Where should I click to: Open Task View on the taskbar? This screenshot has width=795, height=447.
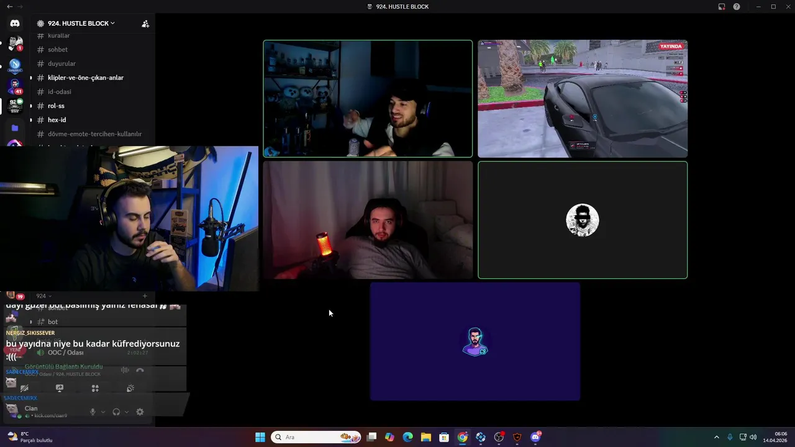[x=371, y=437]
